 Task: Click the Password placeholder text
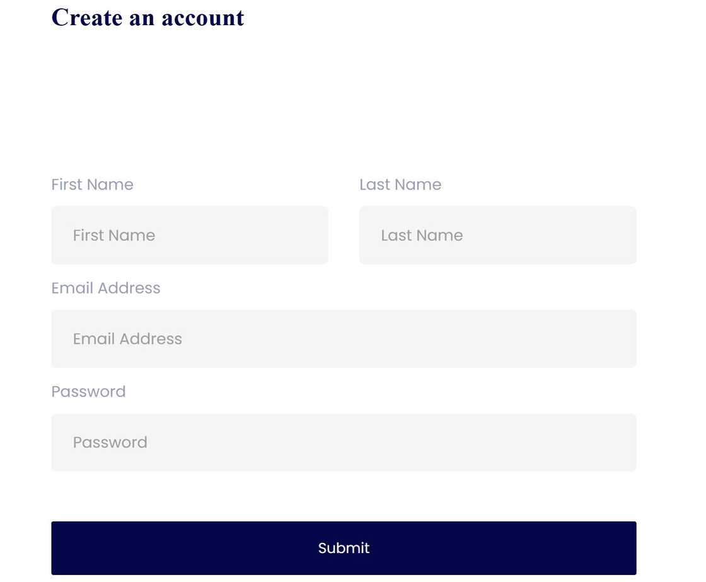coord(110,442)
